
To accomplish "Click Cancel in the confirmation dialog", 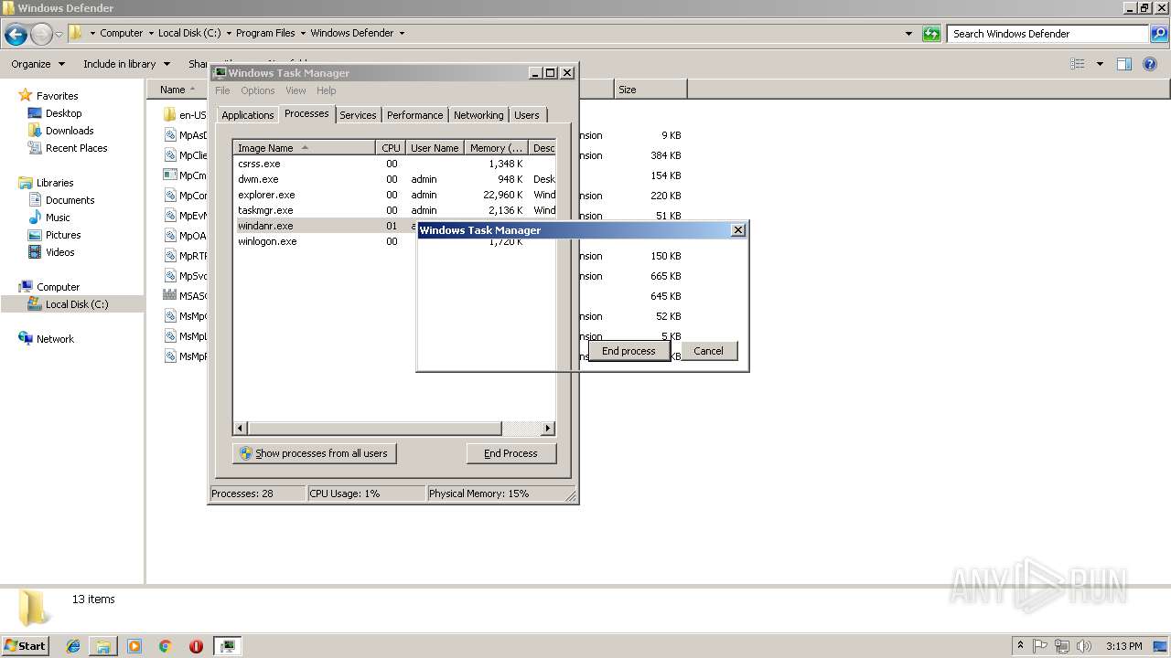I will point(708,351).
